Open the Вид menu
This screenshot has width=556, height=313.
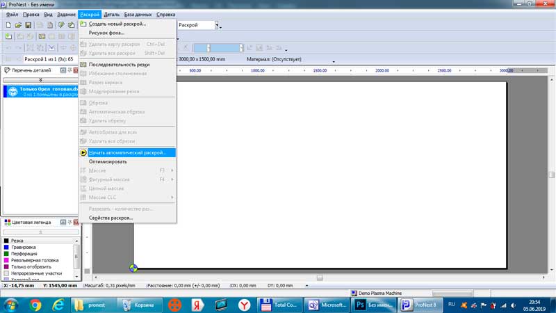click(48, 15)
